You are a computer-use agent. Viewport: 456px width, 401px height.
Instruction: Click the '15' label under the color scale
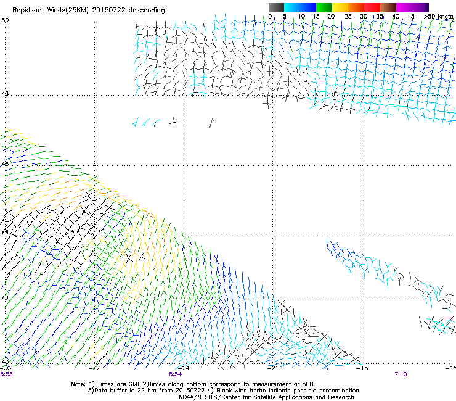pos(316,17)
